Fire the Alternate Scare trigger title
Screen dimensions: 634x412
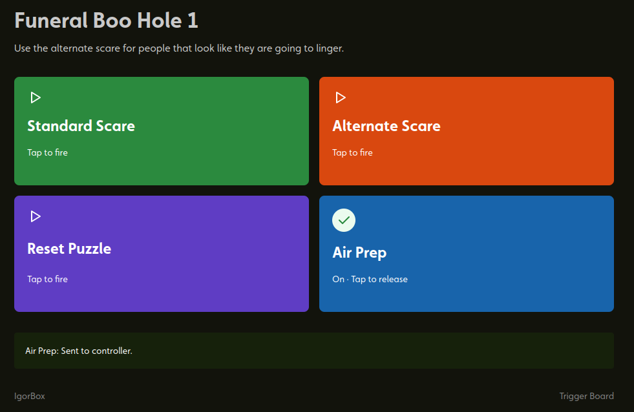coord(386,126)
